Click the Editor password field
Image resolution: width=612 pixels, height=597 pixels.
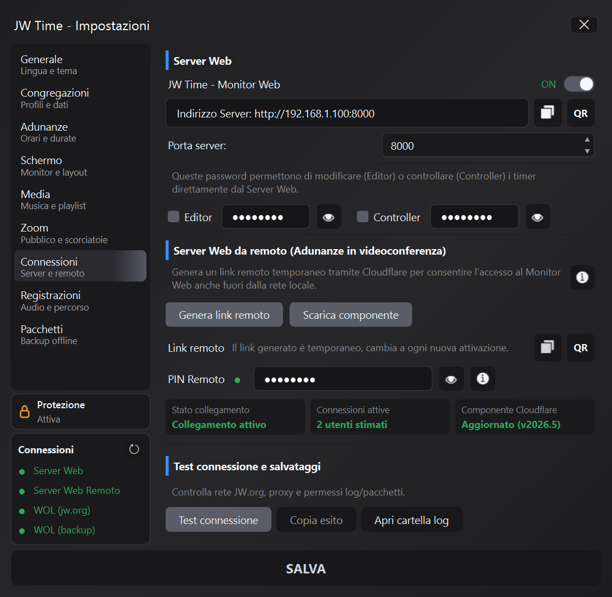(266, 217)
